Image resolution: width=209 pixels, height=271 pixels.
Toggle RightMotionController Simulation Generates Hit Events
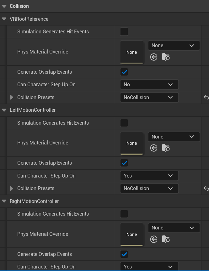(124, 214)
